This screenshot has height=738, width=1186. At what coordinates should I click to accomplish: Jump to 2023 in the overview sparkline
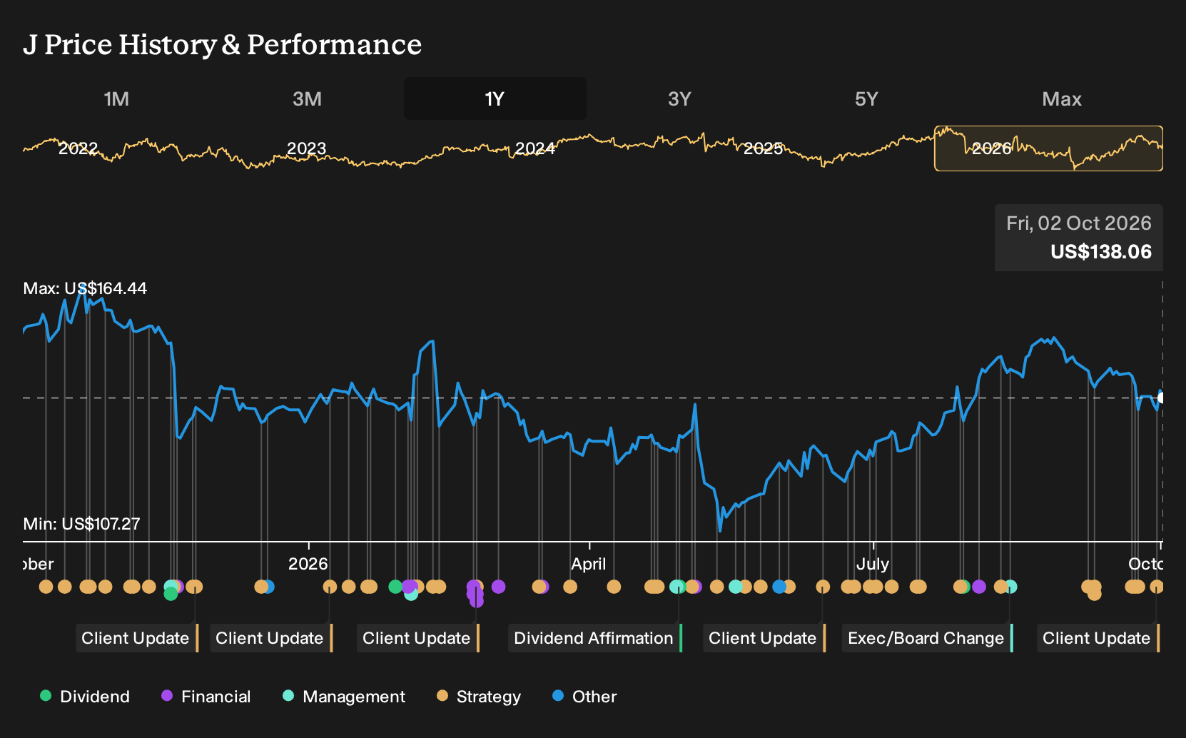pos(306,148)
